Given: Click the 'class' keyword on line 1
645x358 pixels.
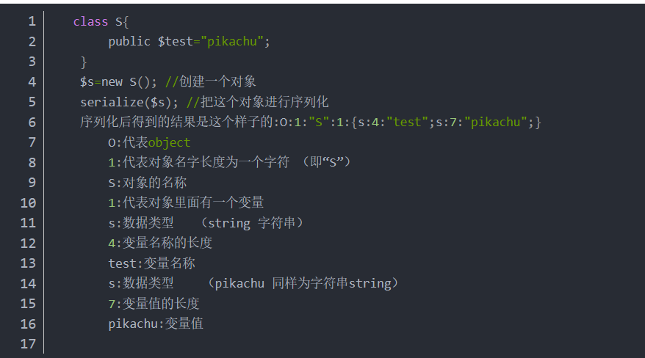Looking at the screenshot, I should tap(90, 21).
